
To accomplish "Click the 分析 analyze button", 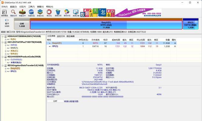I will (x=55, y=101).
